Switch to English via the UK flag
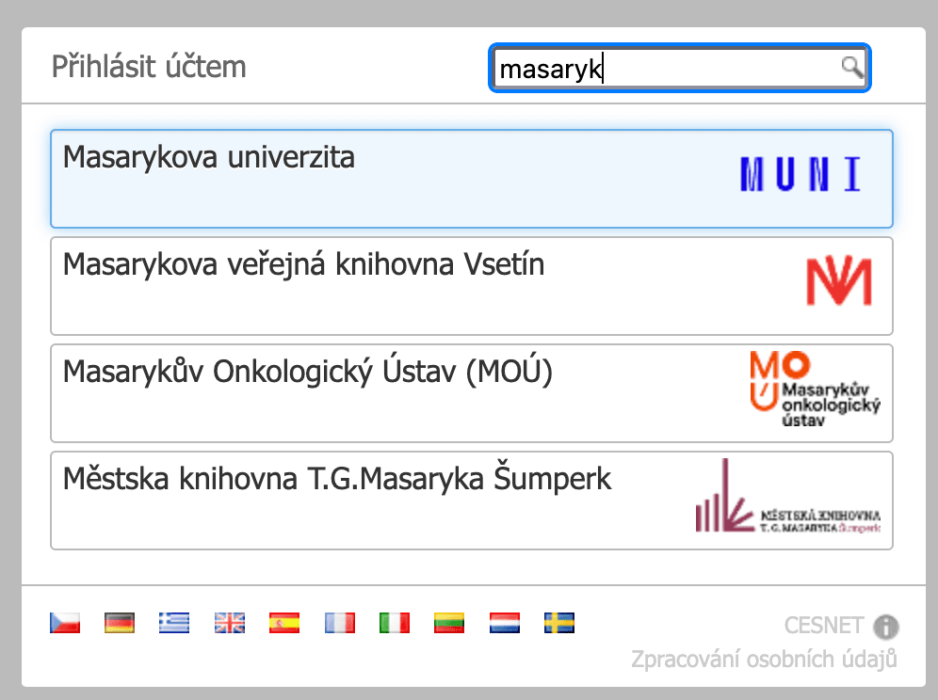The width and height of the screenshot is (938, 700). (x=229, y=622)
